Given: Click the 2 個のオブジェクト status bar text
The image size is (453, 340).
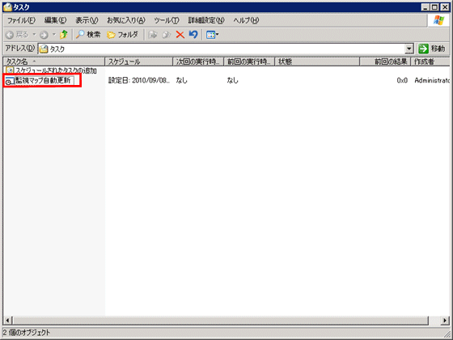Looking at the screenshot, I should pyautogui.click(x=27, y=333).
